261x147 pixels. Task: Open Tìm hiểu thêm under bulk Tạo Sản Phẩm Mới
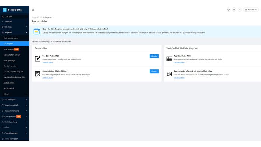coord(179,62)
